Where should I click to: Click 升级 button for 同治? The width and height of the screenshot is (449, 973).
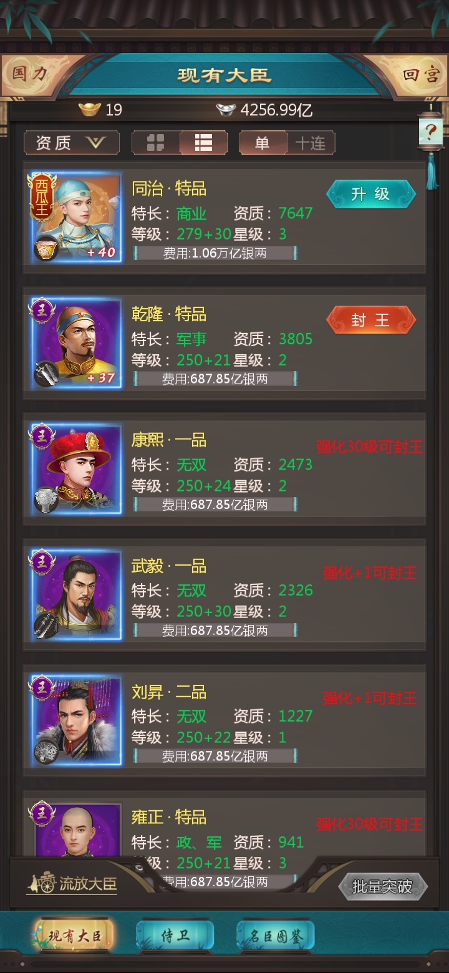pos(370,194)
